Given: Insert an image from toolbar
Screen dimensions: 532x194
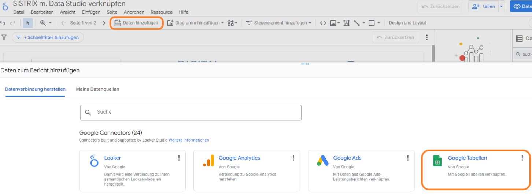Looking at the screenshot, I should point(333,23).
